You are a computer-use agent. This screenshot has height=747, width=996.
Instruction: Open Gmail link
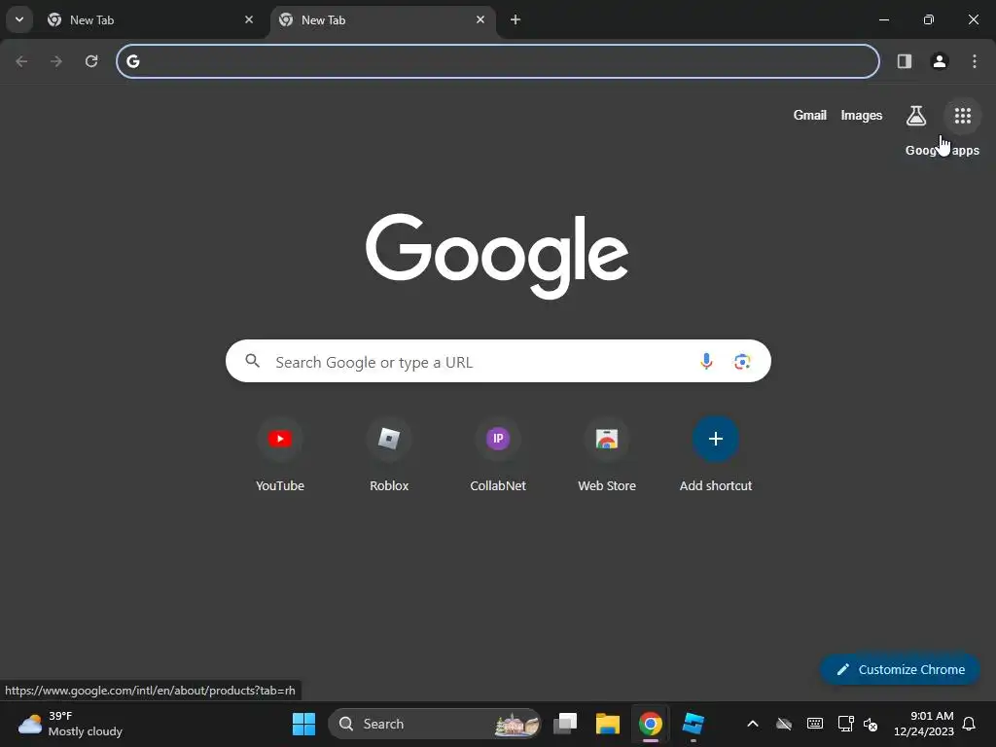tap(809, 115)
